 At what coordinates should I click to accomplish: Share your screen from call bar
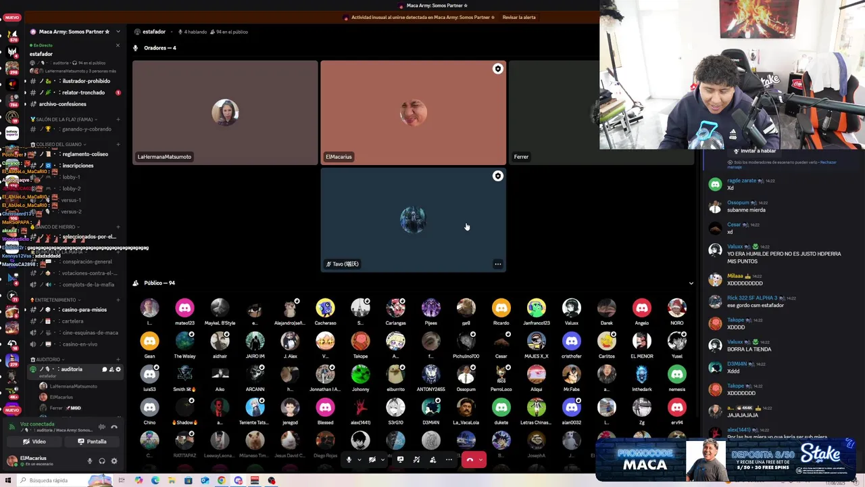400,460
